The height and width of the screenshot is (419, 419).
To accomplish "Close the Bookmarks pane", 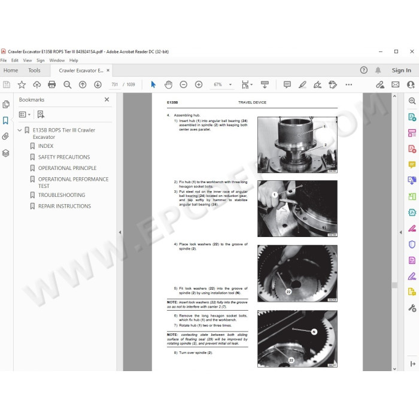I will 107,99.
